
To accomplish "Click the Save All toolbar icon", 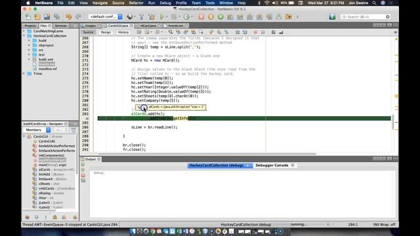I will (x=56, y=17).
